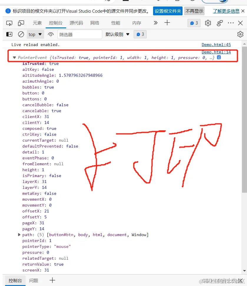The image size is (247, 286).
Task: Open DevTools settings gear in tab bar
Action: pyautogui.click(x=208, y=23)
